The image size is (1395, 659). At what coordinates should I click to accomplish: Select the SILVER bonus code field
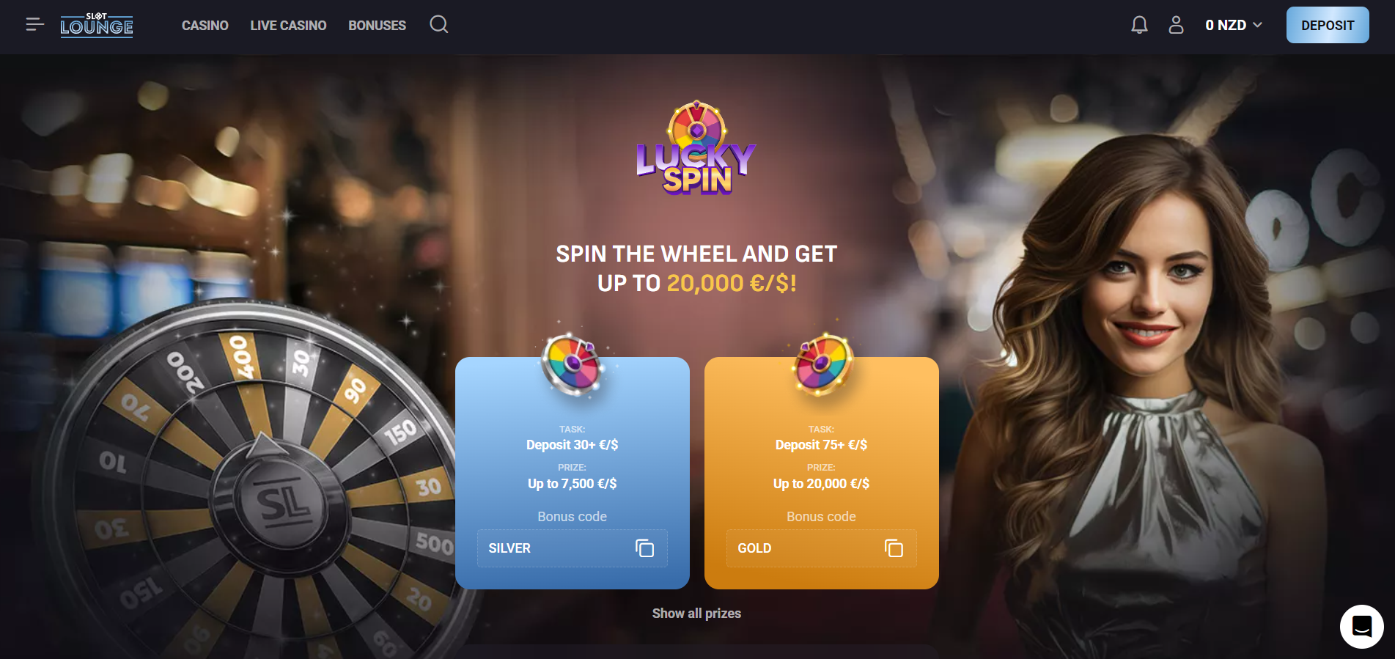pyautogui.click(x=572, y=548)
